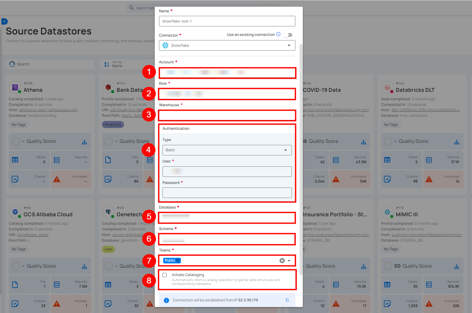The height and width of the screenshot is (313, 472).
Task: Open the Sort by Name dropdown
Action: pos(127,64)
